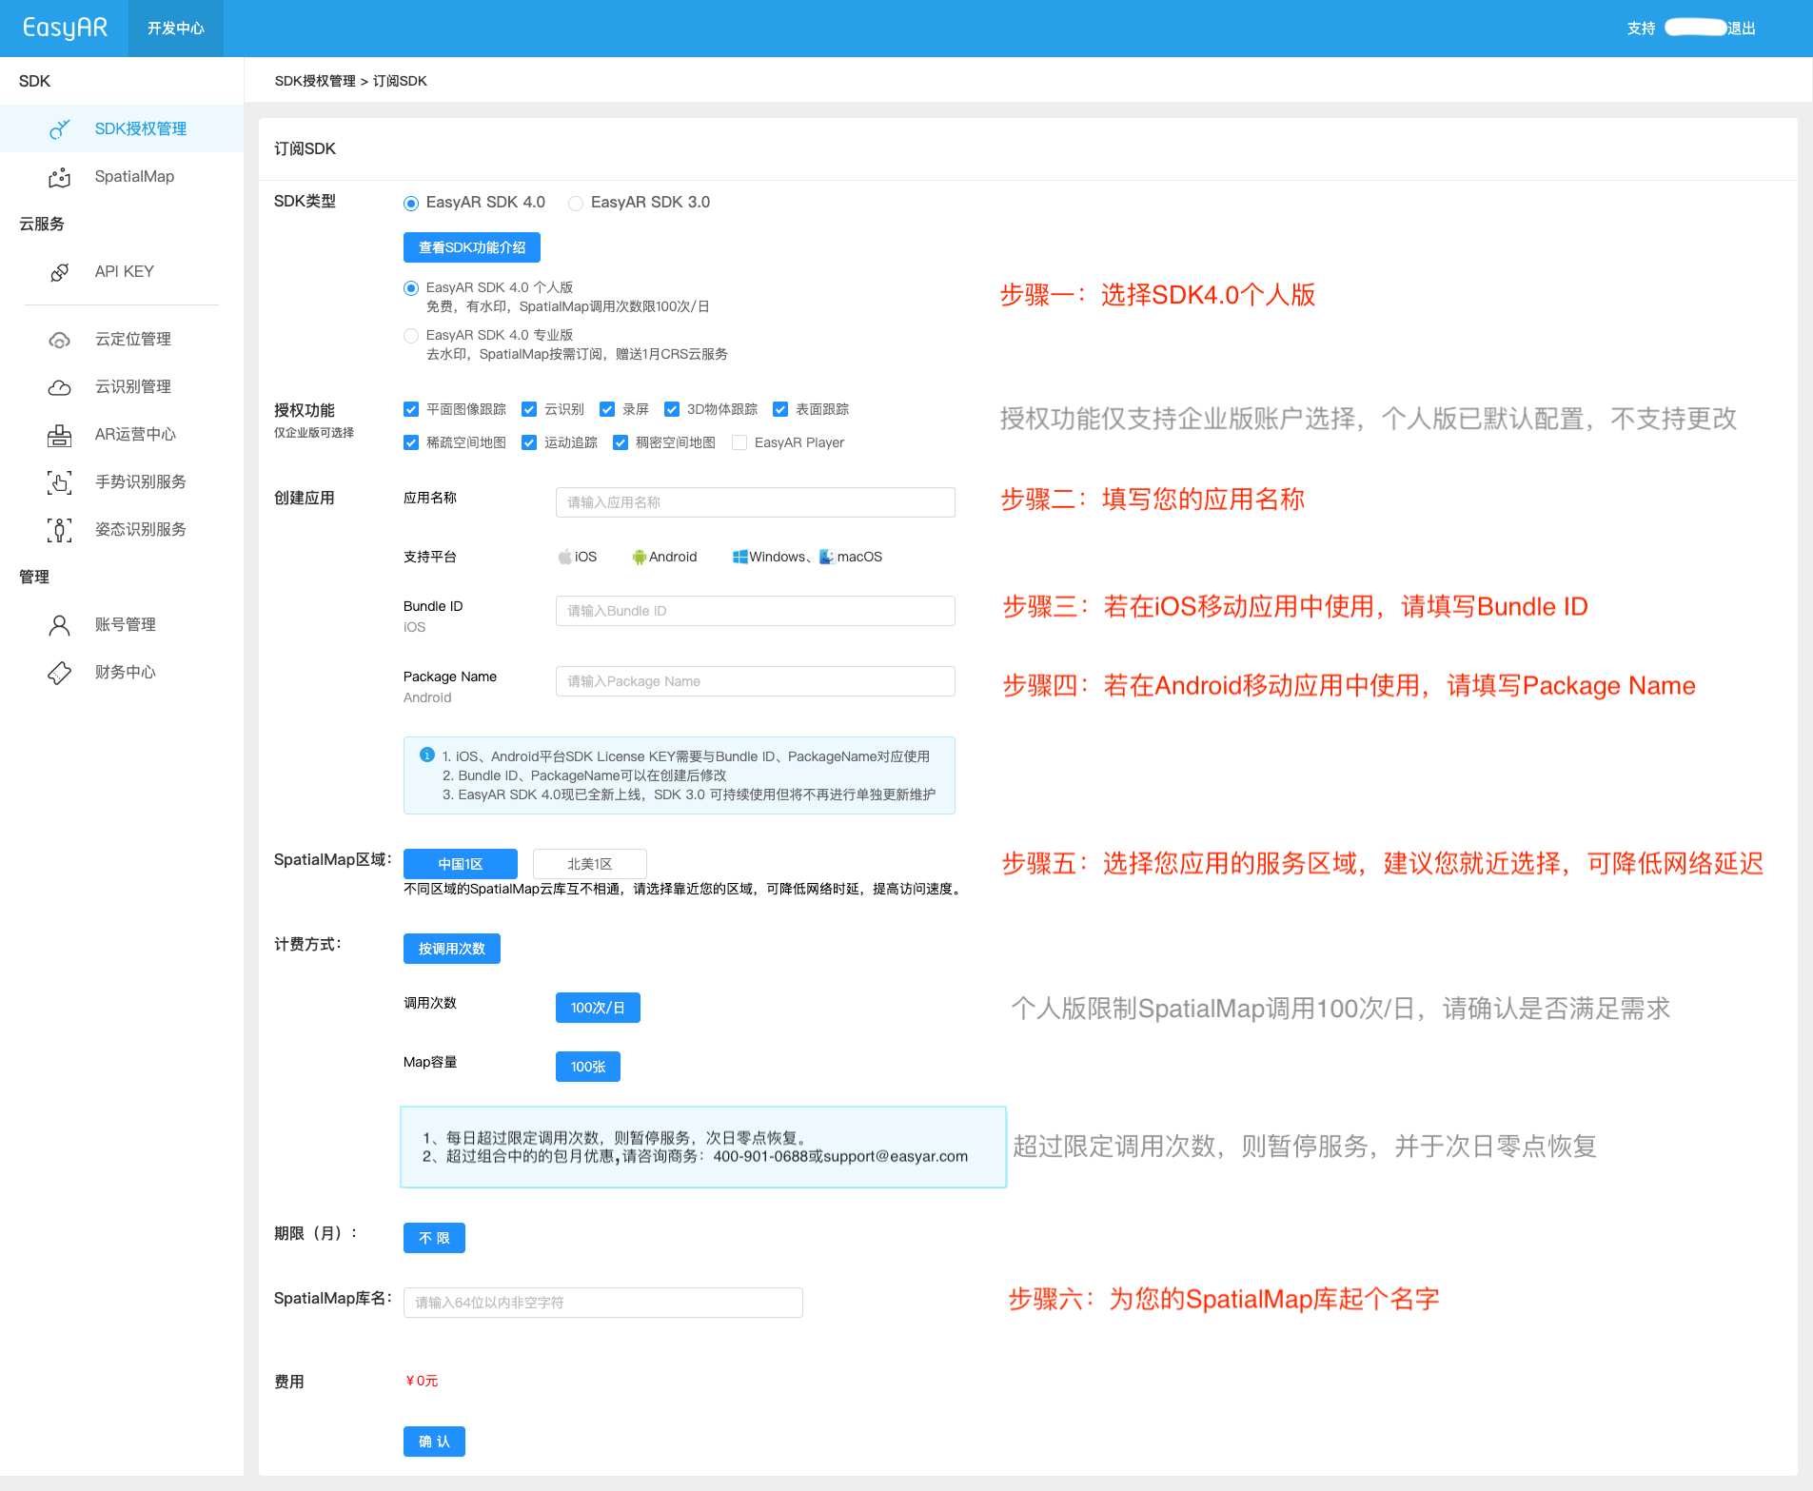Click the 手势识别服务 hand icon
1813x1491 pixels.
pos(59,482)
